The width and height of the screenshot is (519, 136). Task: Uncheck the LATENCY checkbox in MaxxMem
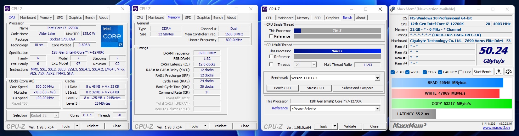coord(440,72)
